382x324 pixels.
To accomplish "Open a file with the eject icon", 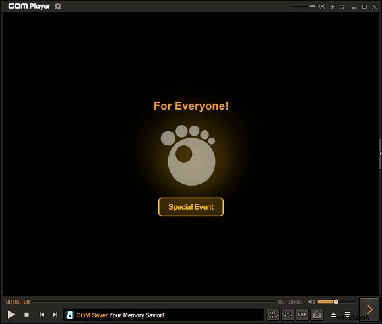I will click(x=334, y=315).
